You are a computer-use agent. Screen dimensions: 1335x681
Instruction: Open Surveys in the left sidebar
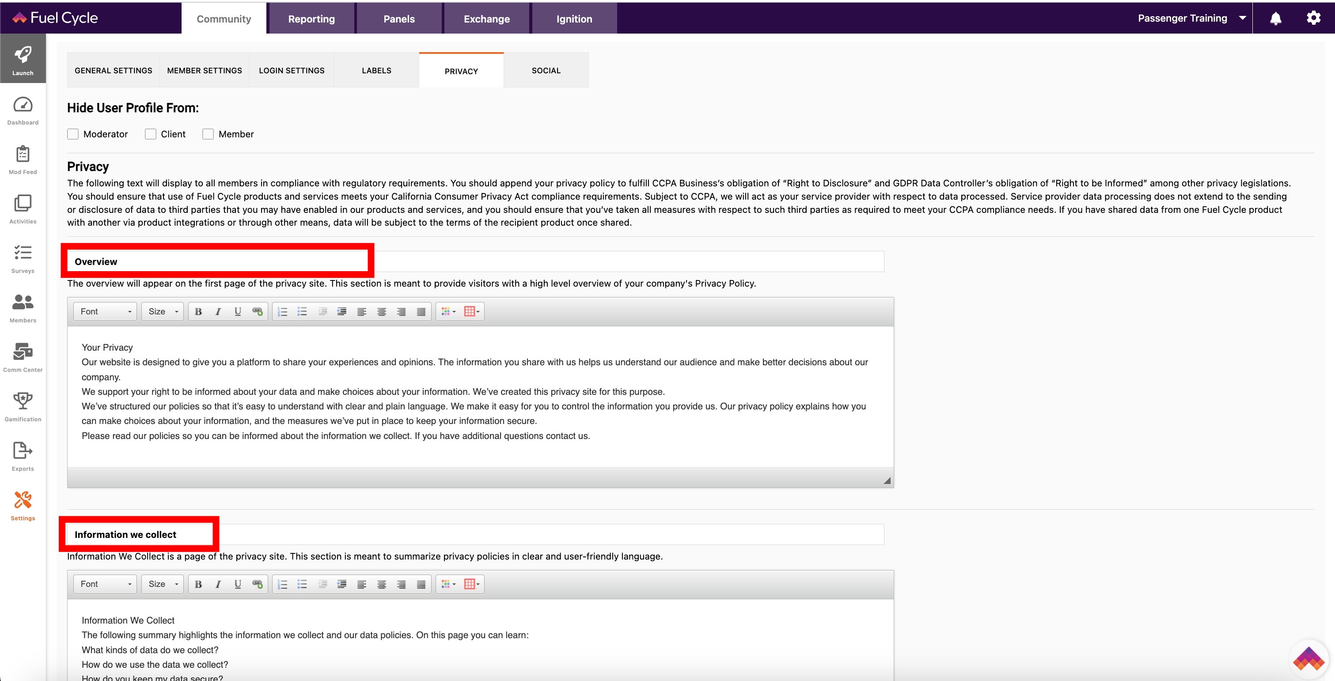23,259
